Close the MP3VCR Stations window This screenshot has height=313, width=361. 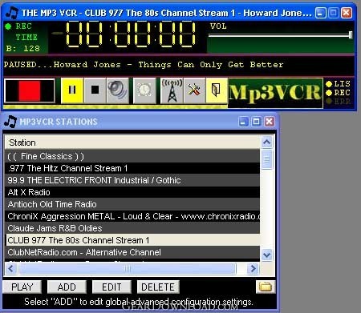pyautogui.click(x=270, y=122)
